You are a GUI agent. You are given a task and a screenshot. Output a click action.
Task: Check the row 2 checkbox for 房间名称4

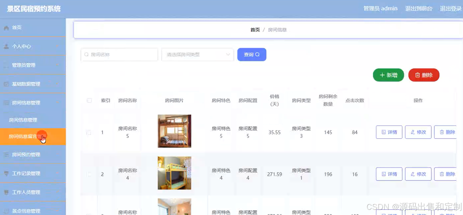click(x=89, y=175)
